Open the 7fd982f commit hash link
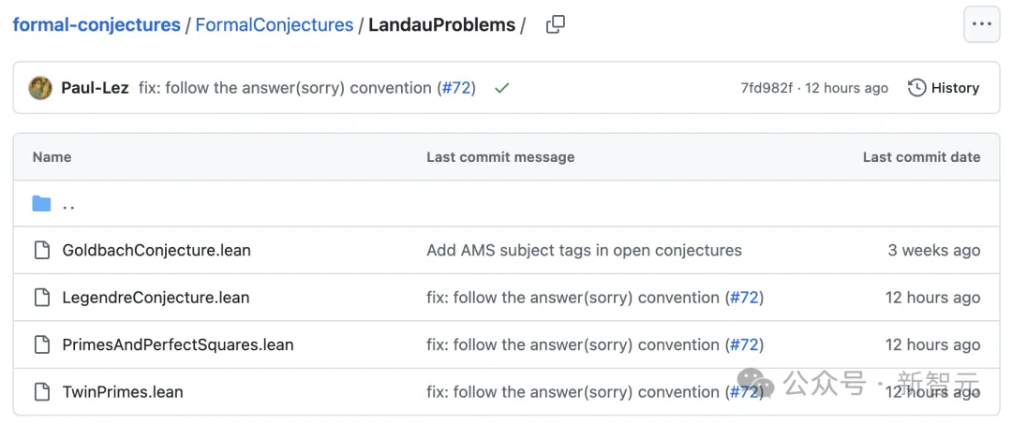Image resolution: width=1012 pixels, height=424 pixels. coord(766,88)
